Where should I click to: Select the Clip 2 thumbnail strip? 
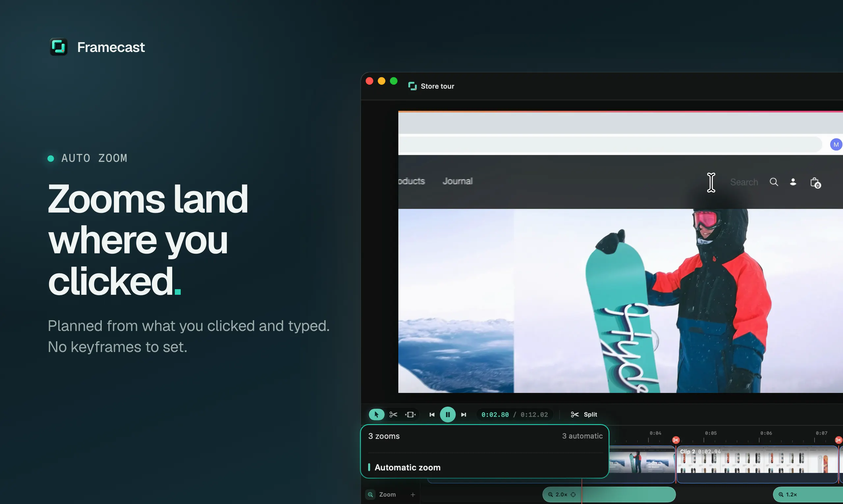point(757,464)
